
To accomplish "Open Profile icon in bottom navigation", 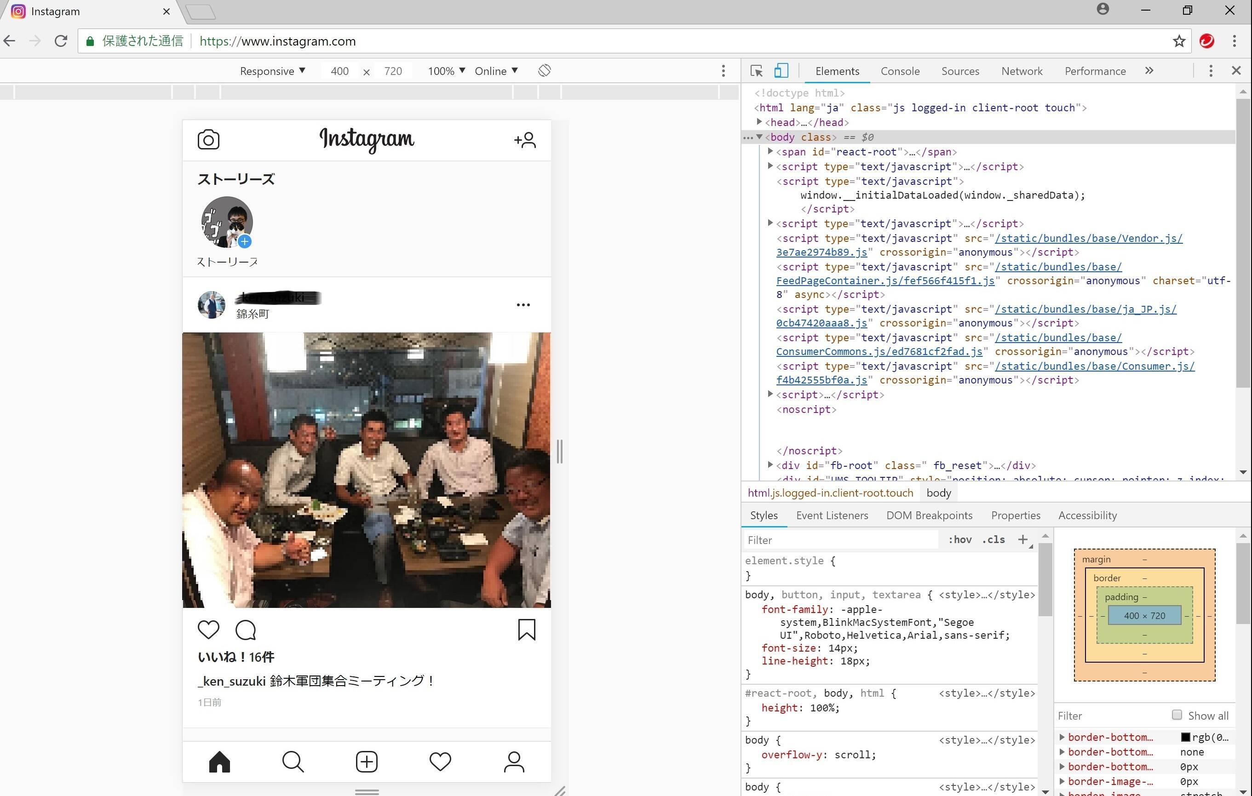I will (514, 762).
